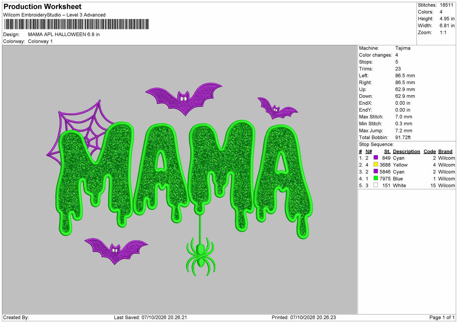
Task: Click the 'Description' column header
Action: coord(406,152)
